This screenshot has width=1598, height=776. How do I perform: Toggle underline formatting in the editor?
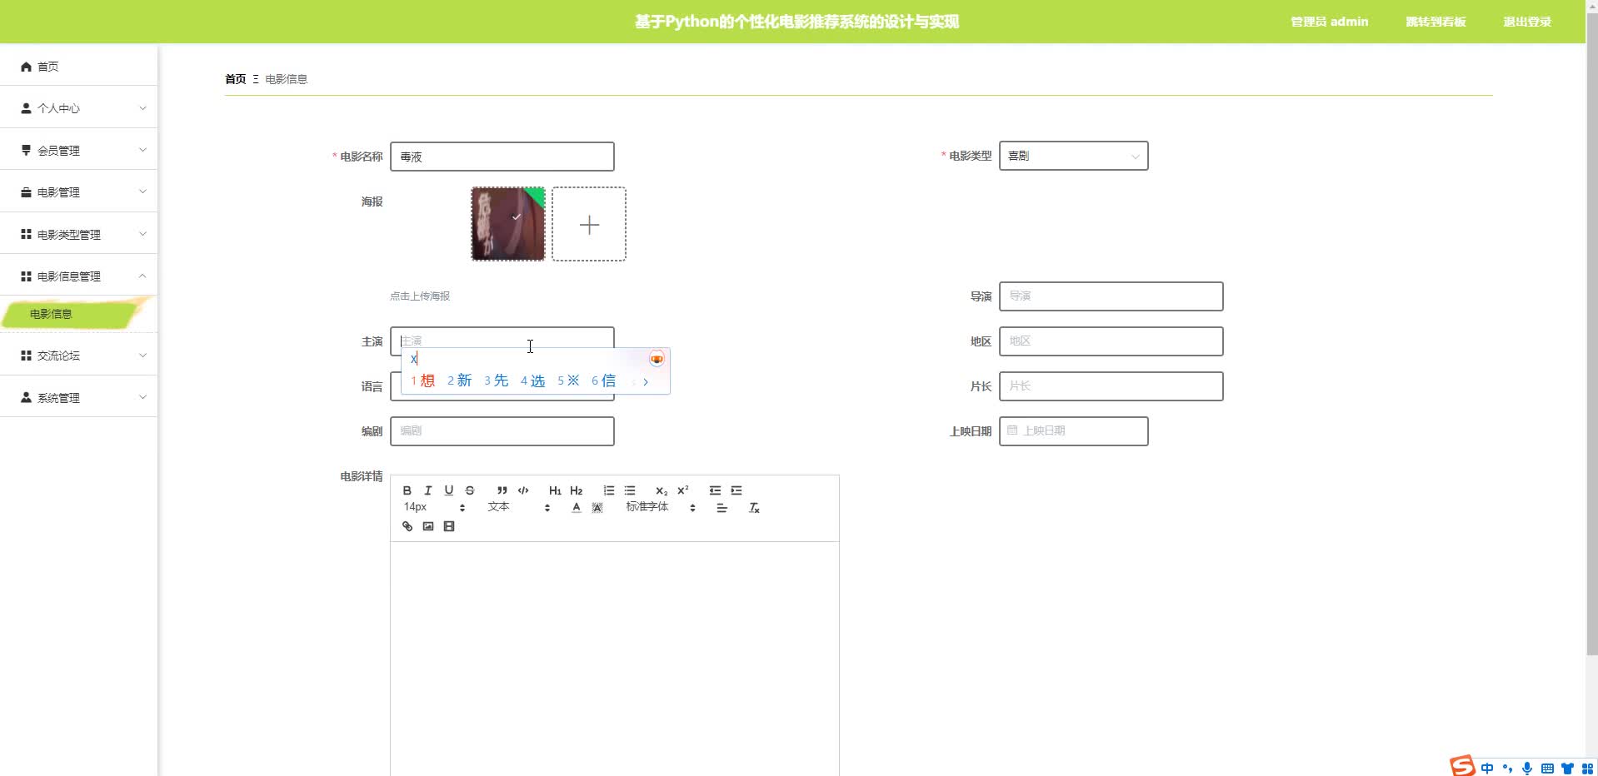449,490
